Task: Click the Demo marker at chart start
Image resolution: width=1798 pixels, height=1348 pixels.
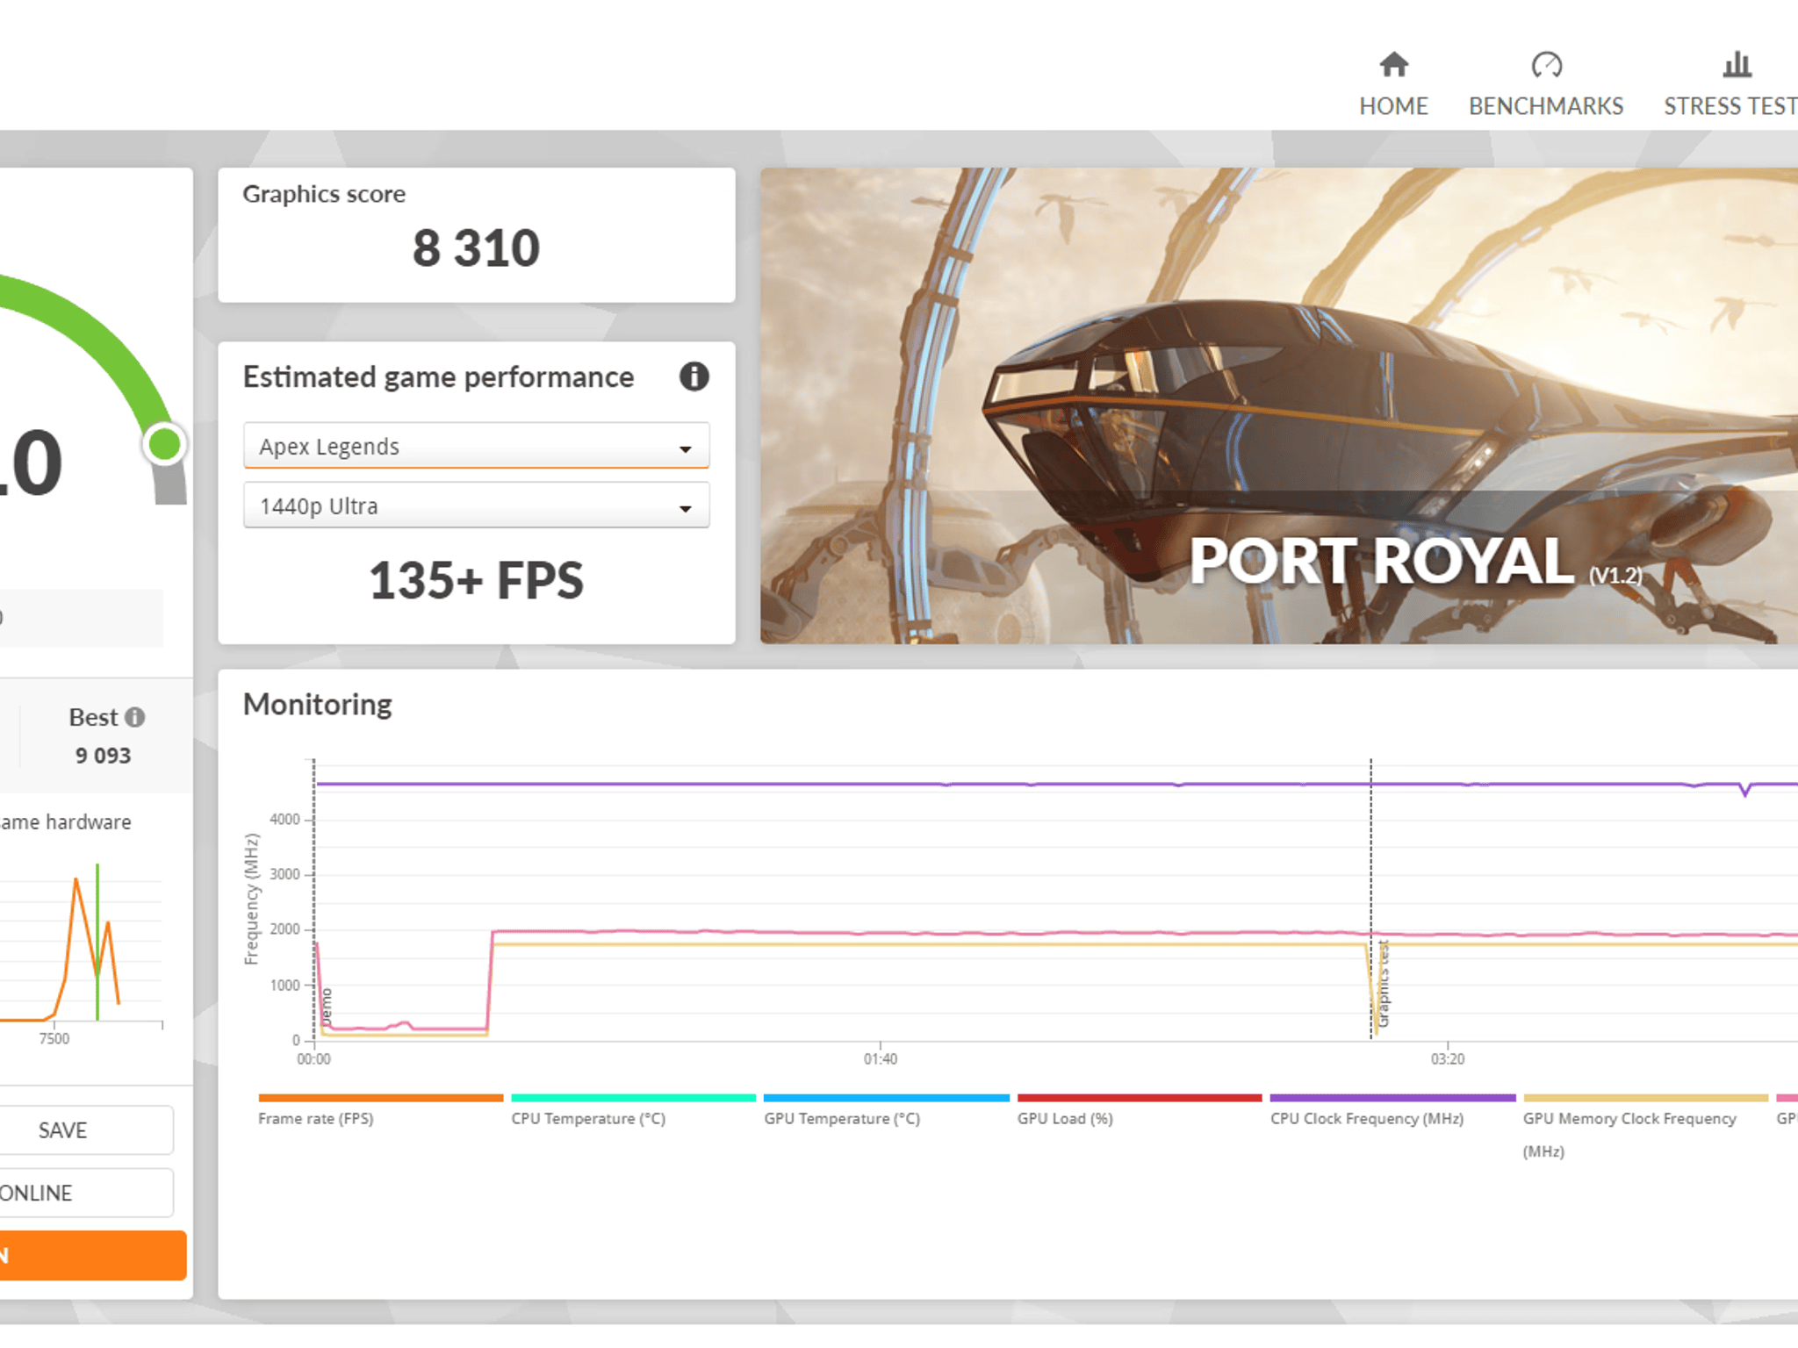Action: 327,1007
